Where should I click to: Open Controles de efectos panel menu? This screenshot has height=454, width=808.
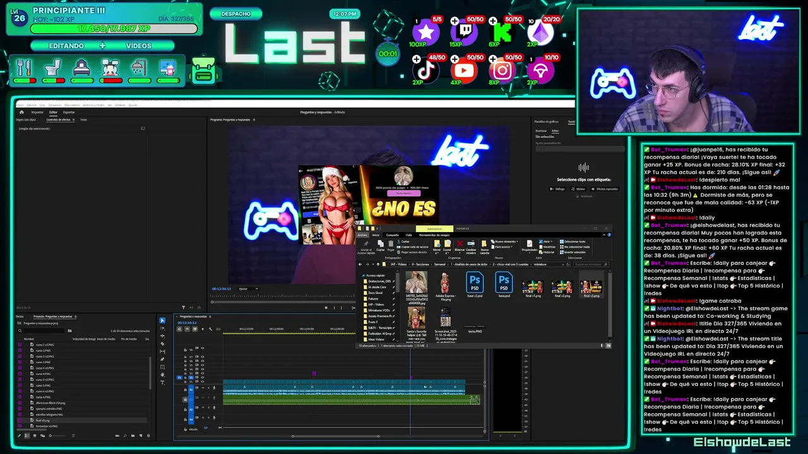[73, 120]
